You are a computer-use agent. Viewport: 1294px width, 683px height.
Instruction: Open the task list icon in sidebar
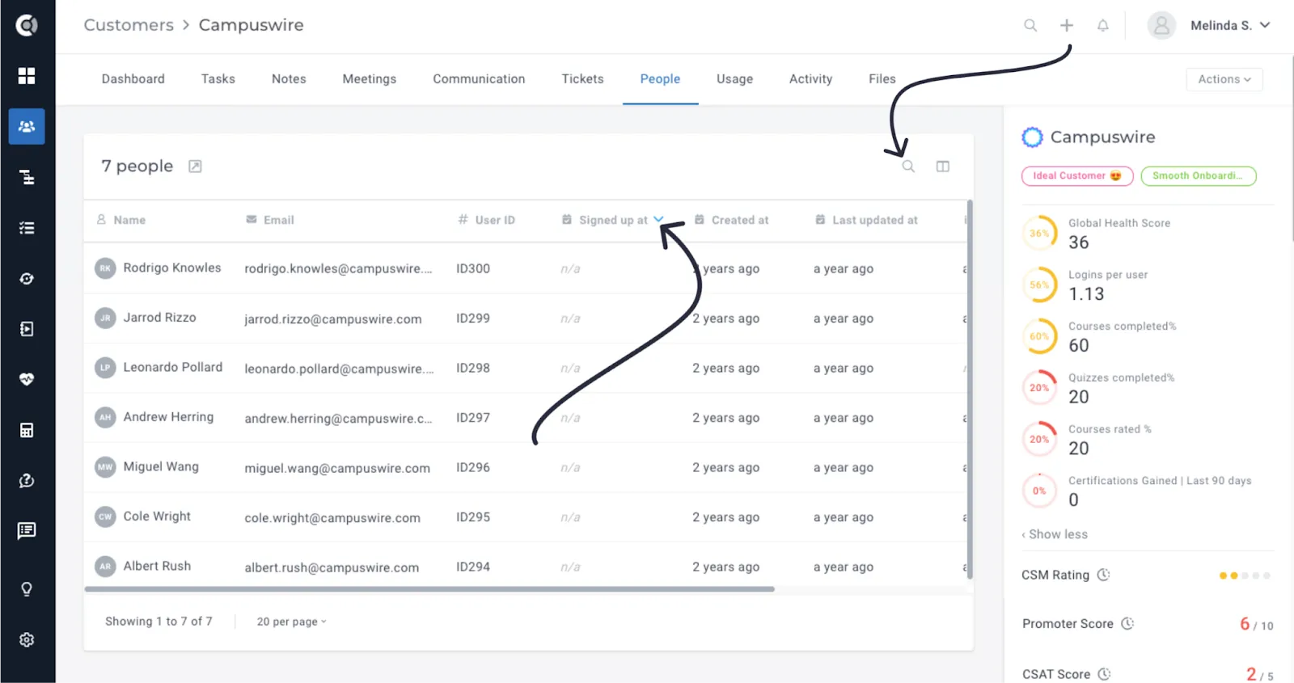tap(27, 228)
